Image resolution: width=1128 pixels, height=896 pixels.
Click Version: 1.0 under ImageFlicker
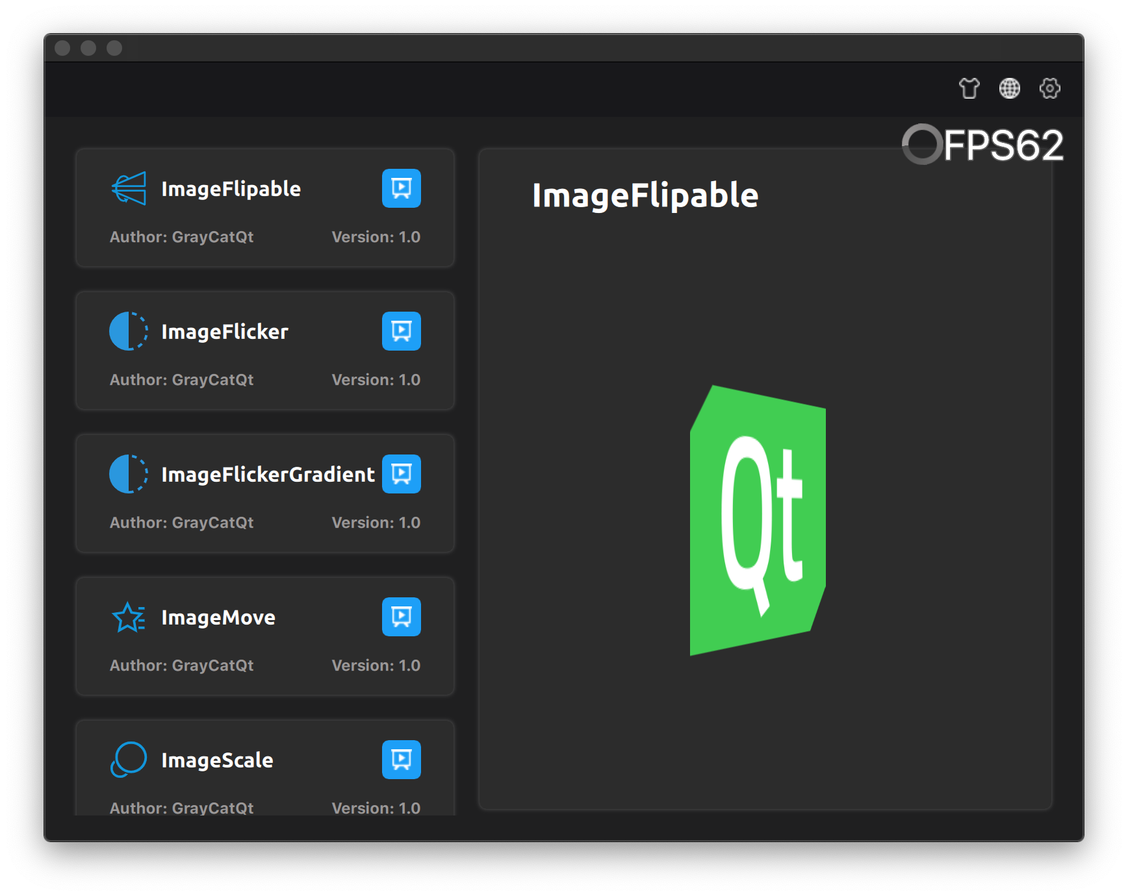[376, 380]
